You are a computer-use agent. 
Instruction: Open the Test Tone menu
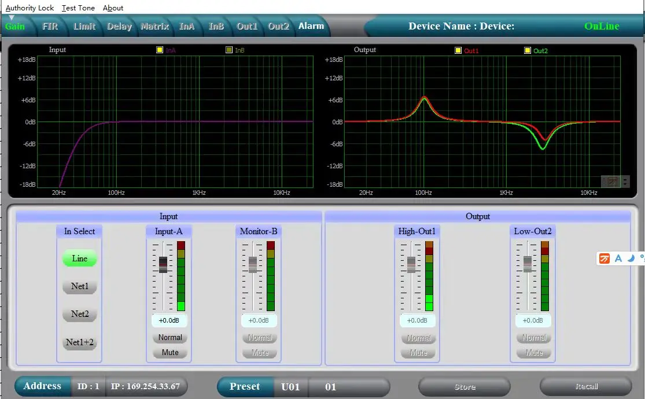pyautogui.click(x=78, y=8)
